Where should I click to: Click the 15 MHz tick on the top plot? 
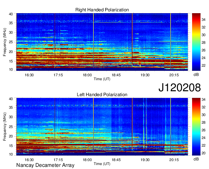tap(11, 61)
